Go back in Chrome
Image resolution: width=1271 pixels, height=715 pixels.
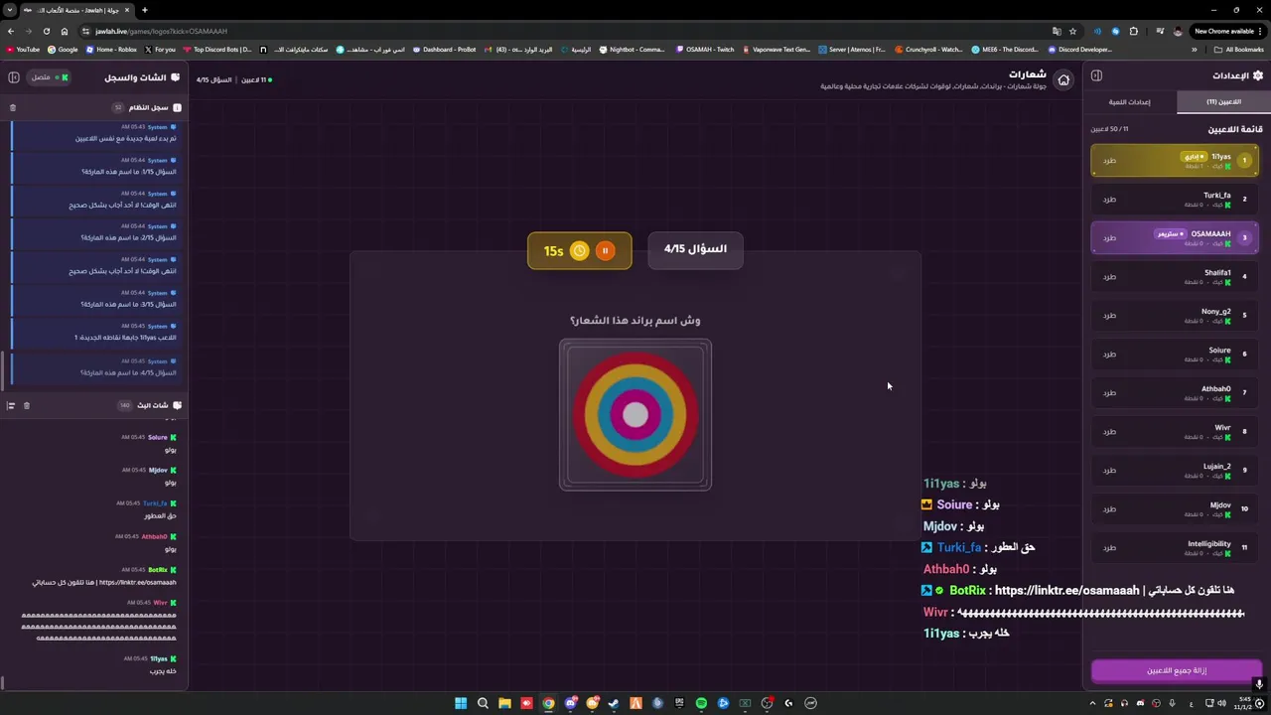[11, 31]
